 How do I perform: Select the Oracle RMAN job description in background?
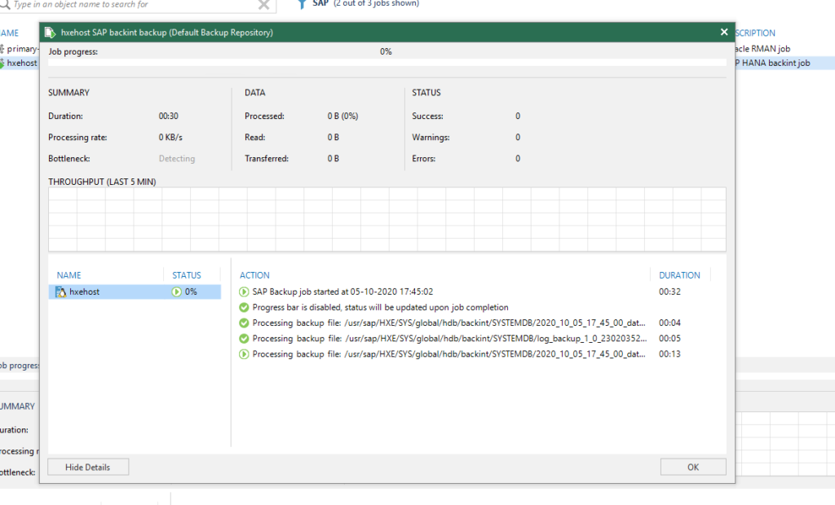tap(762, 48)
